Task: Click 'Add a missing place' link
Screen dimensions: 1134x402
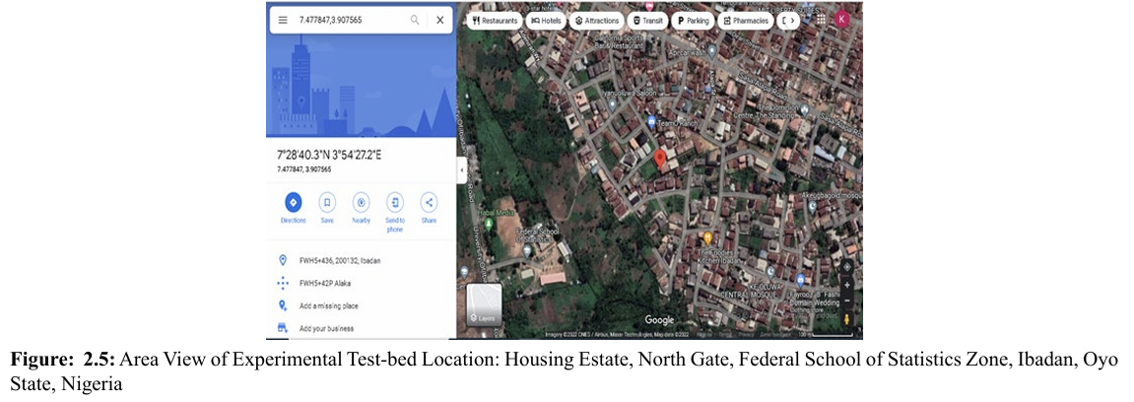Action: [328, 305]
